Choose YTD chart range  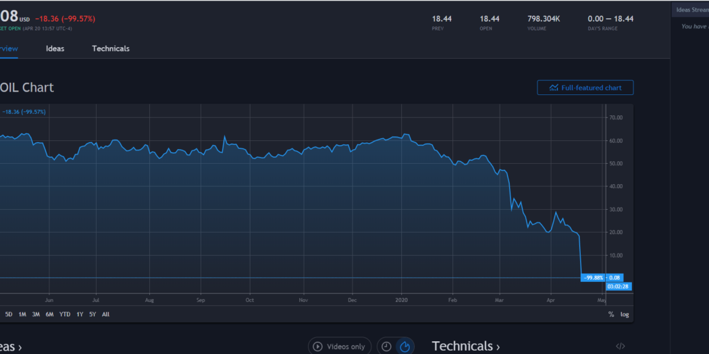point(65,314)
